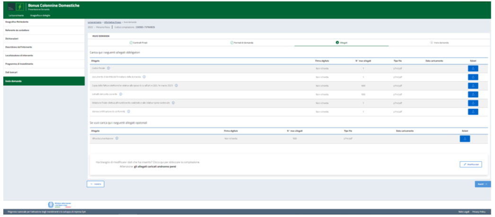The height and width of the screenshot is (217, 495).
Task: Upload the Codice fiscale attachment
Action: [473, 68]
